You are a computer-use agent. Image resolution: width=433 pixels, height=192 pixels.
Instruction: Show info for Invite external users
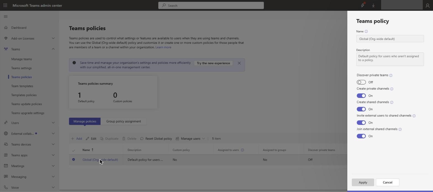414,116
